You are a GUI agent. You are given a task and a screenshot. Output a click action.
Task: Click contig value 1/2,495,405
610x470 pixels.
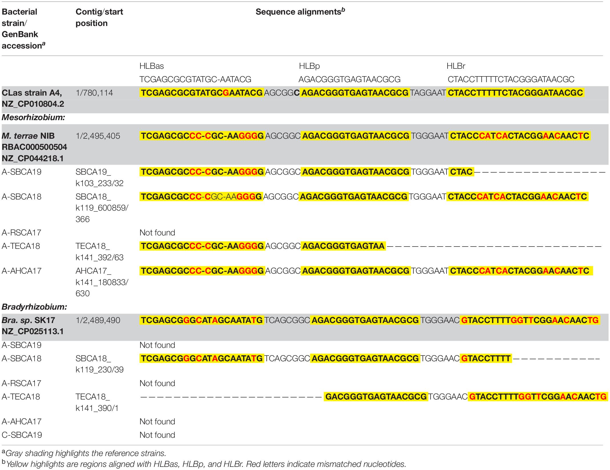tap(98, 136)
